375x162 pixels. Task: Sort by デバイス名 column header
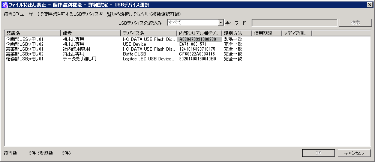(148, 33)
